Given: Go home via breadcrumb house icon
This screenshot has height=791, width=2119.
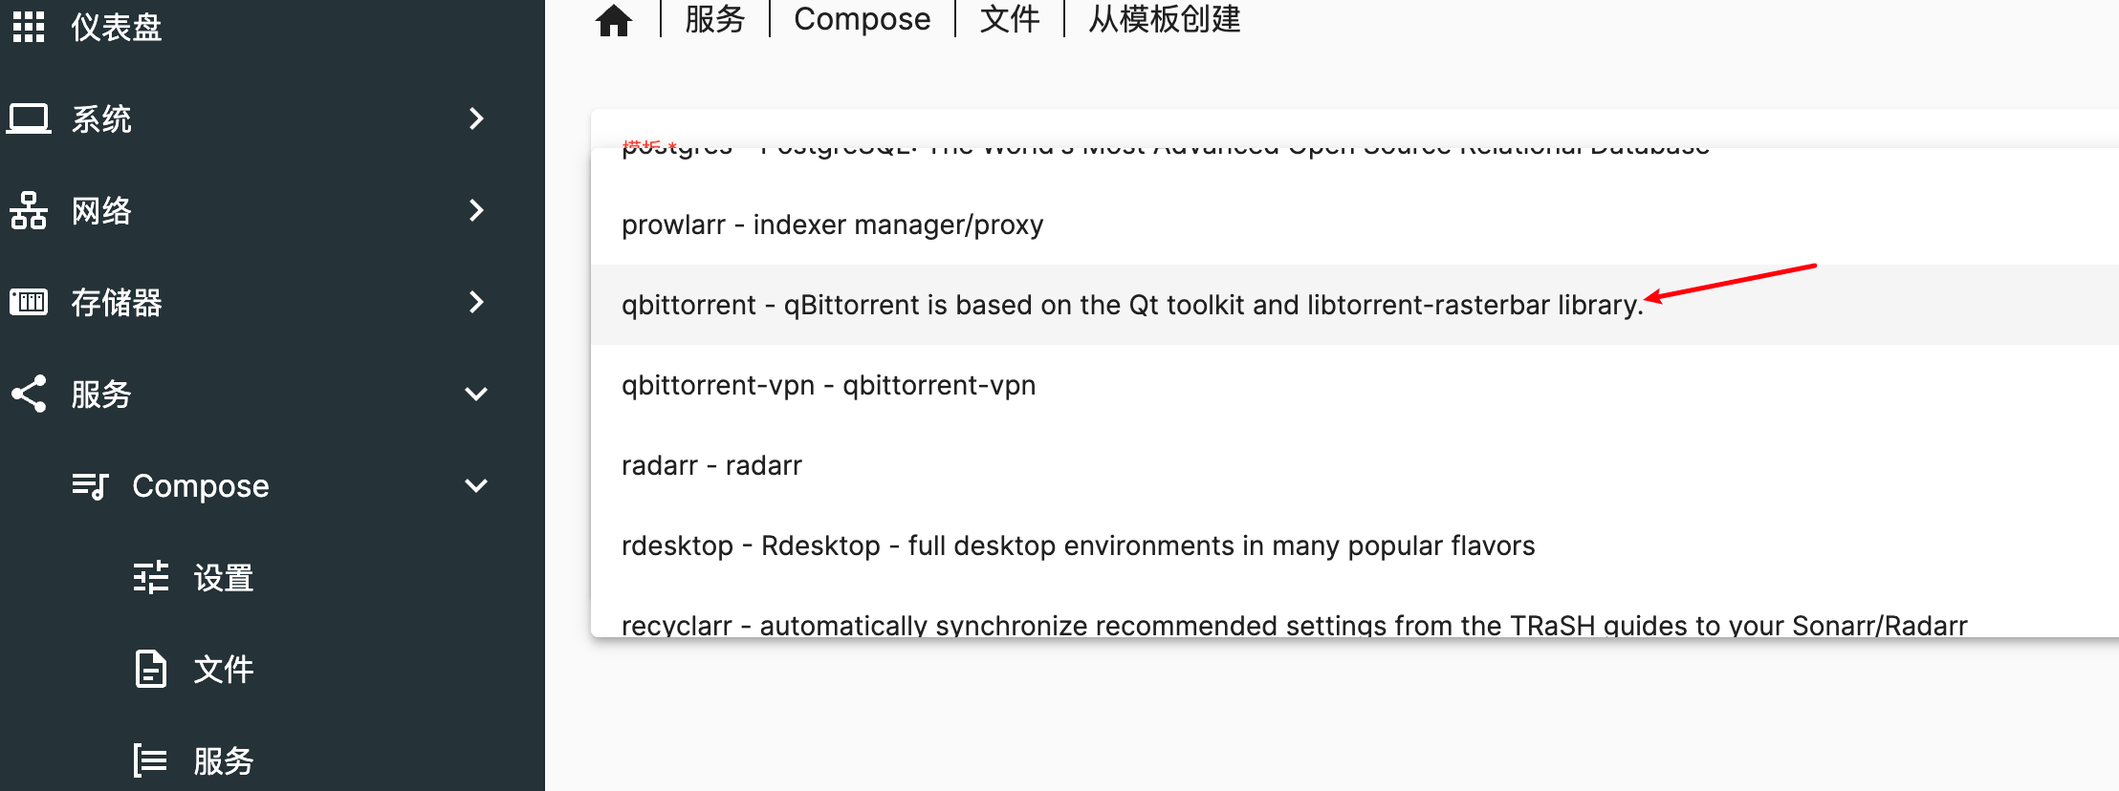Looking at the screenshot, I should click(x=614, y=19).
